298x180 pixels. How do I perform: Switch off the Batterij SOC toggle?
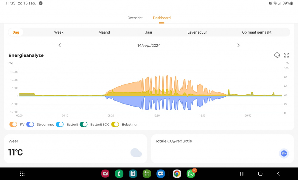coord(83,124)
